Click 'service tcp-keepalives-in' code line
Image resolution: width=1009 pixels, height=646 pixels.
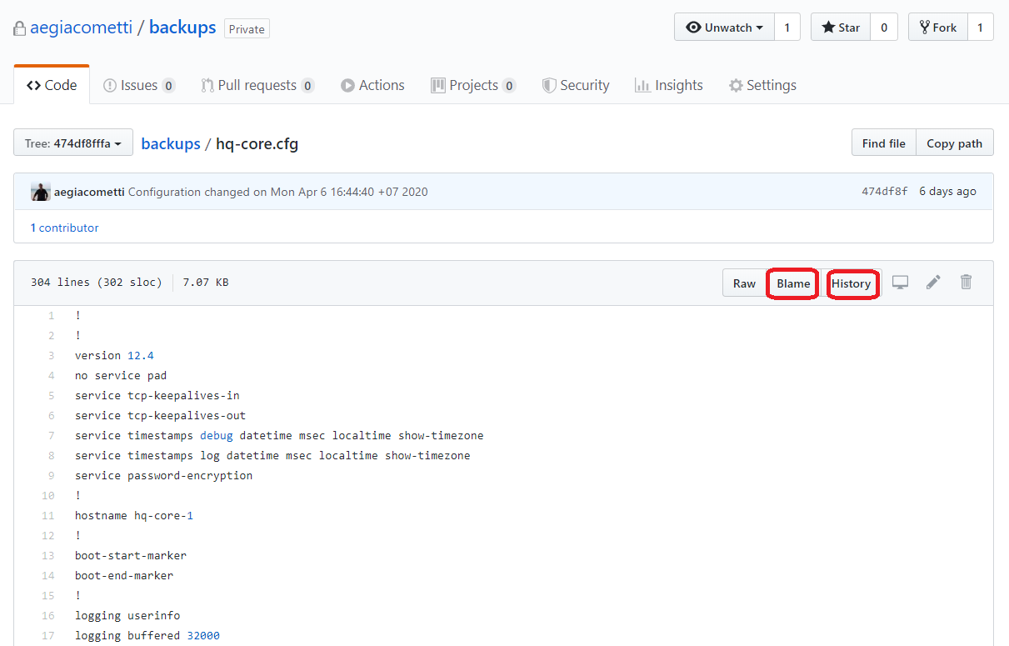click(x=157, y=396)
